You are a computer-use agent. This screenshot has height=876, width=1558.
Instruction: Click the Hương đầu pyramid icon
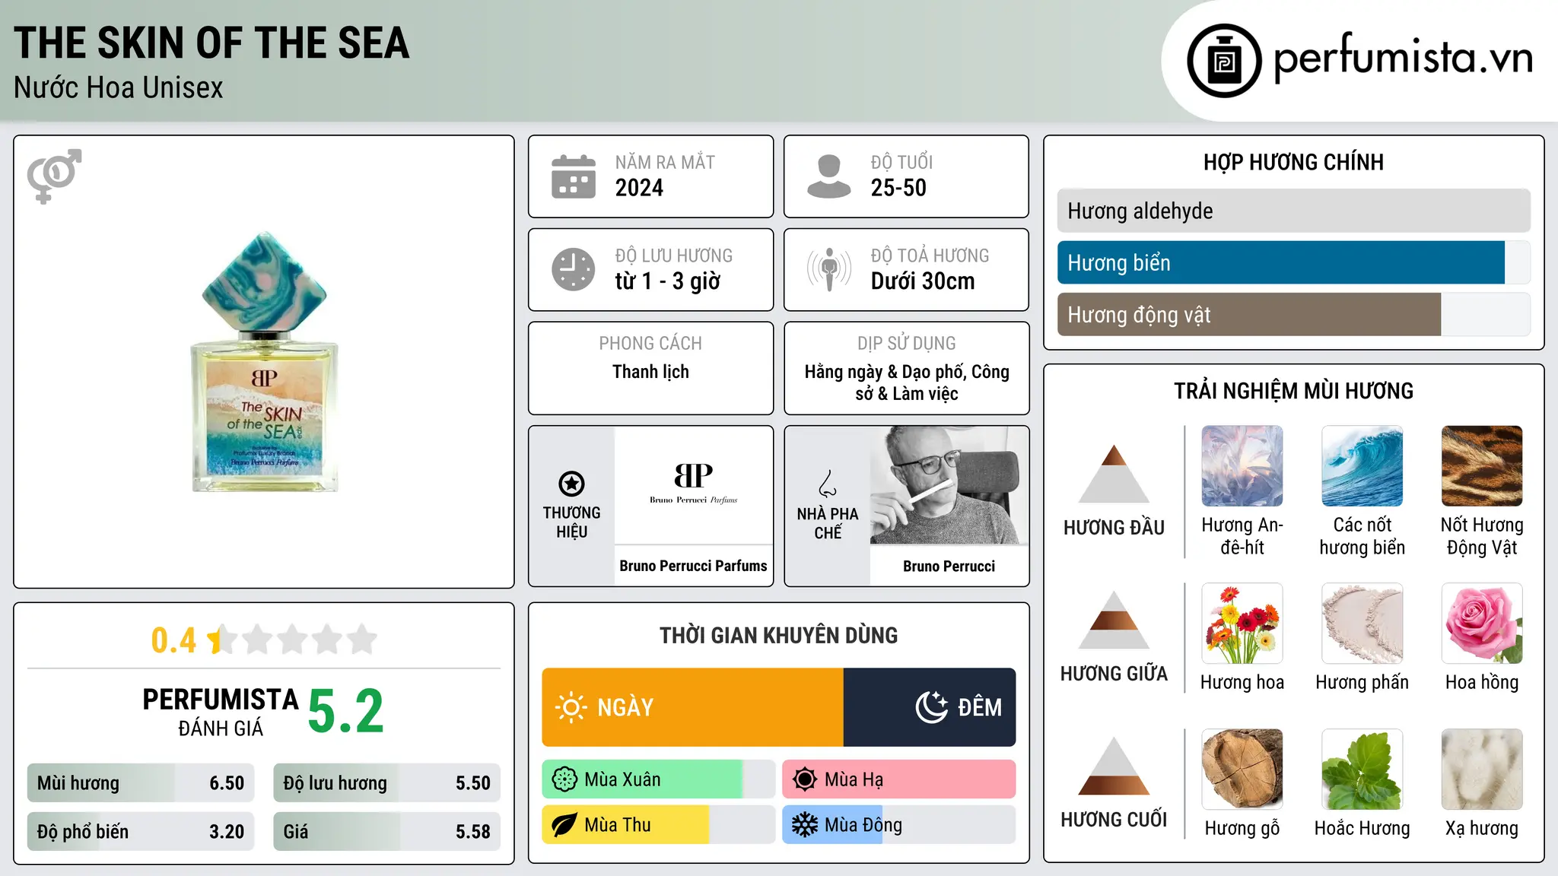pos(1114,474)
